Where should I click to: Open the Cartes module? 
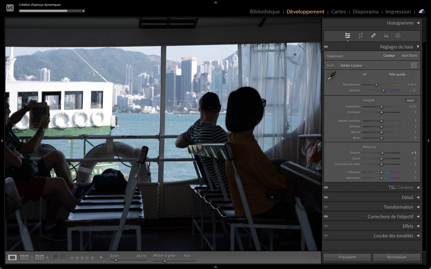pos(338,11)
